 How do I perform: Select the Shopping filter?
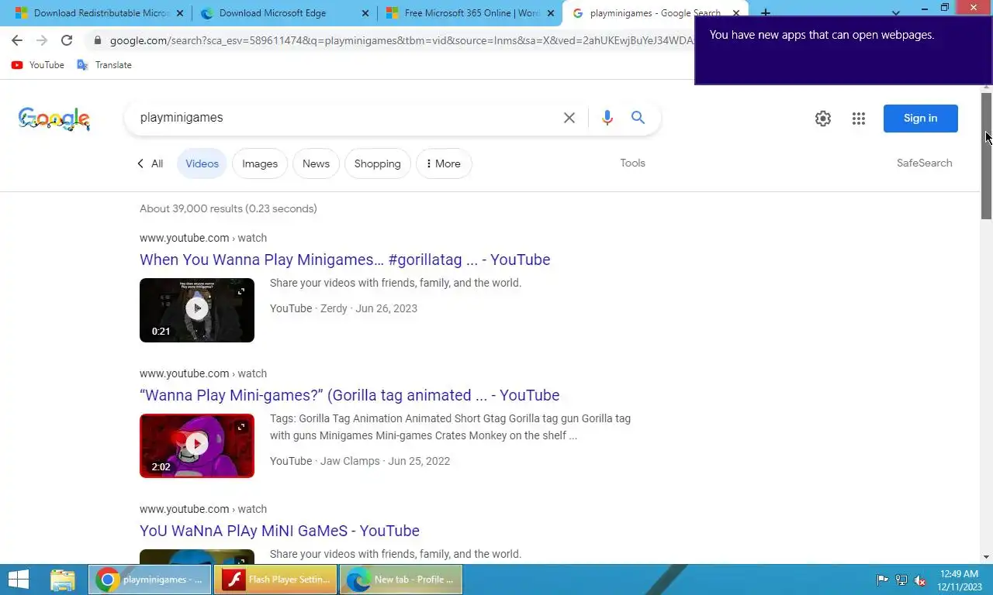378,163
